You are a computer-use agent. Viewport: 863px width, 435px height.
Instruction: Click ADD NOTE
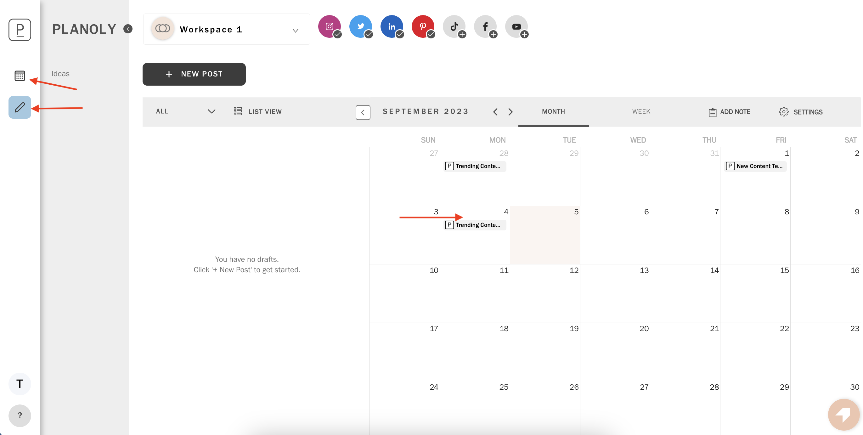tap(729, 112)
